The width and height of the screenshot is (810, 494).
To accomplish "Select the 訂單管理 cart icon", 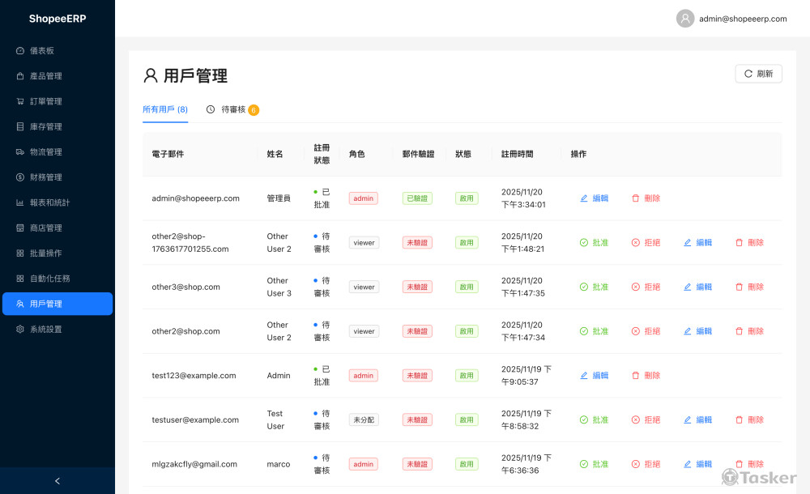I will [20, 101].
